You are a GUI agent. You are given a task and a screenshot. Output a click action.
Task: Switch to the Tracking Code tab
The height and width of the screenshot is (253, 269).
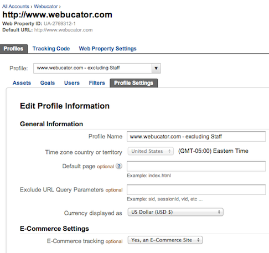(51, 49)
